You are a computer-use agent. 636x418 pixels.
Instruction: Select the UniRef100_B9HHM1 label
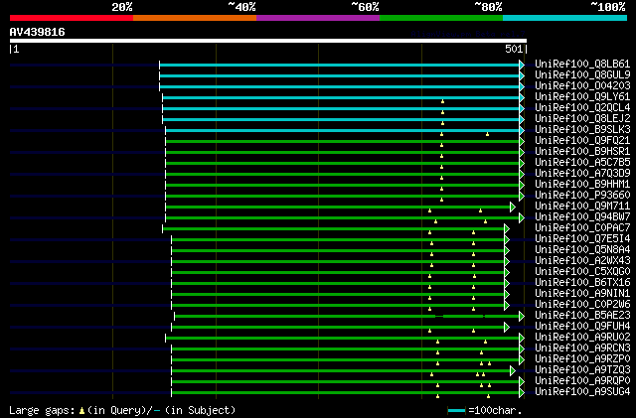tap(582, 184)
